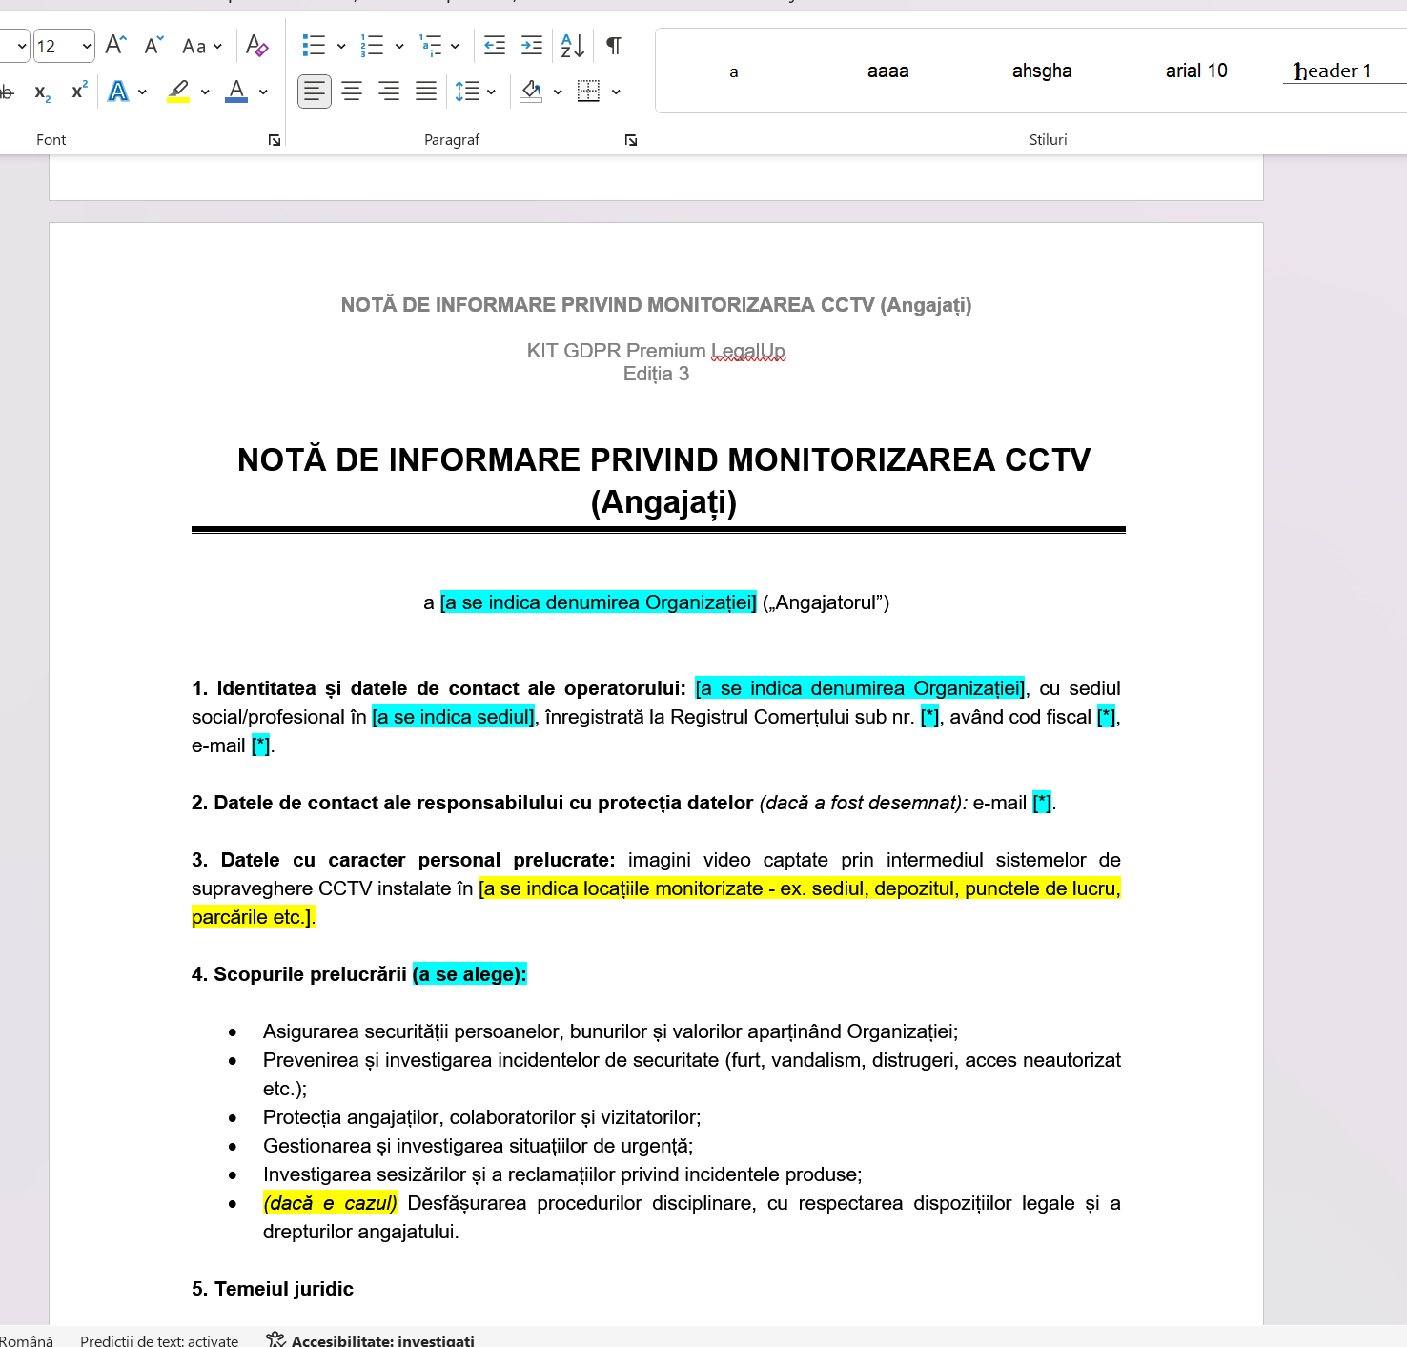
Task: Open Paragraf dialog launcher
Action: pyautogui.click(x=631, y=140)
